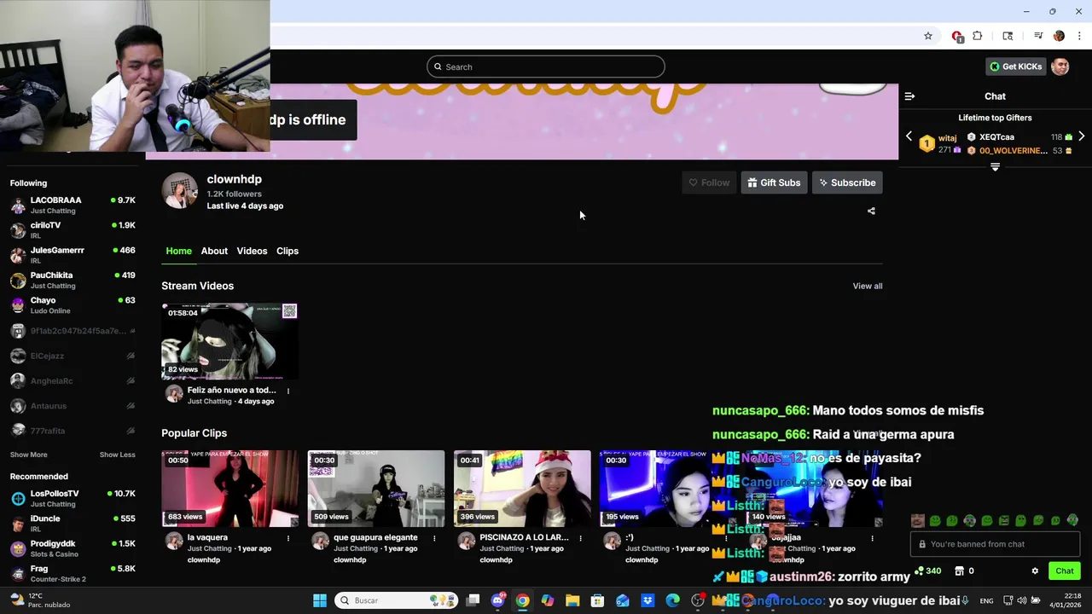Open View all stream videos link
The width and height of the screenshot is (1092, 614).
(x=868, y=286)
